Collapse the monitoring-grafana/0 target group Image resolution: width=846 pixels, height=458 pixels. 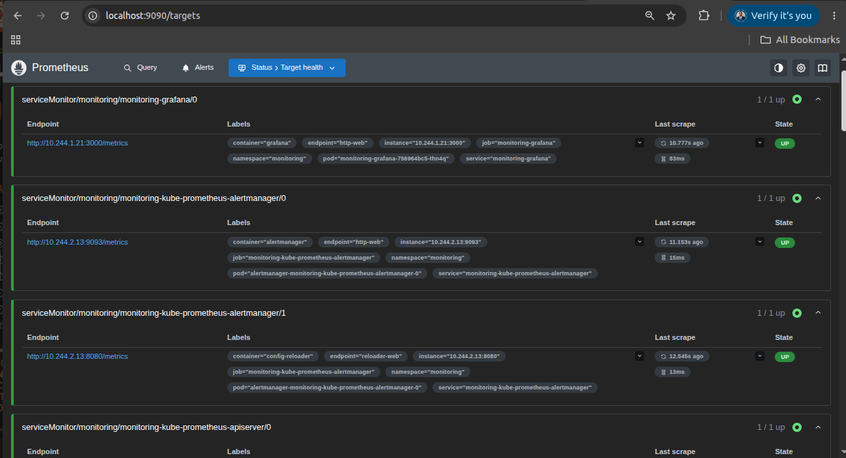(x=818, y=99)
